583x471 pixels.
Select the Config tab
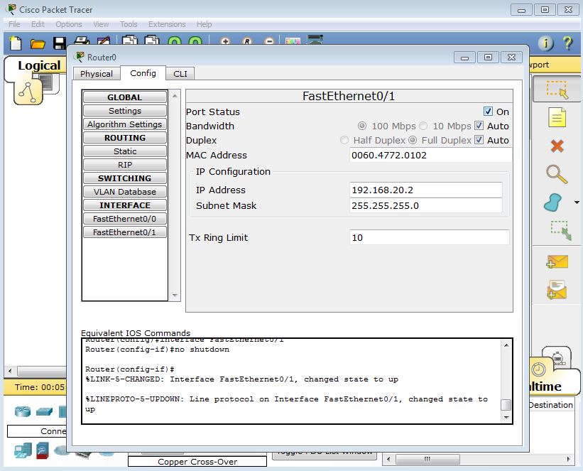point(143,73)
